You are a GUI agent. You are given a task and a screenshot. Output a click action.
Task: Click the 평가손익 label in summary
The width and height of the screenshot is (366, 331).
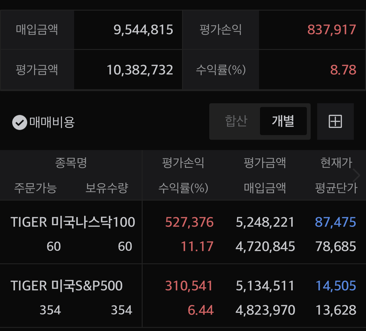(221, 30)
